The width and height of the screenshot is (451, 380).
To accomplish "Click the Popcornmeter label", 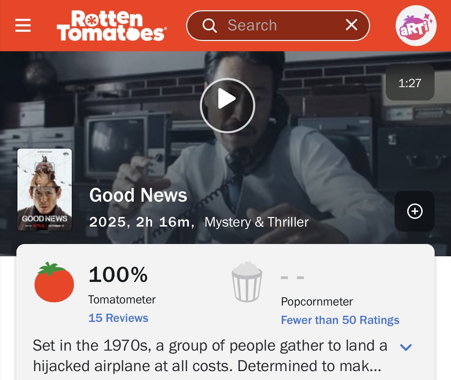I will (317, 301).
